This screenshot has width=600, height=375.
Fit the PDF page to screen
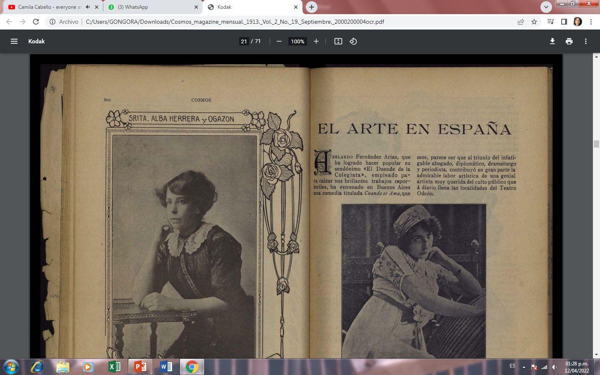(338, 41)
